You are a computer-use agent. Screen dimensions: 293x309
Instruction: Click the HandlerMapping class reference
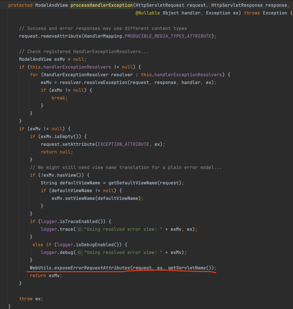103,36
